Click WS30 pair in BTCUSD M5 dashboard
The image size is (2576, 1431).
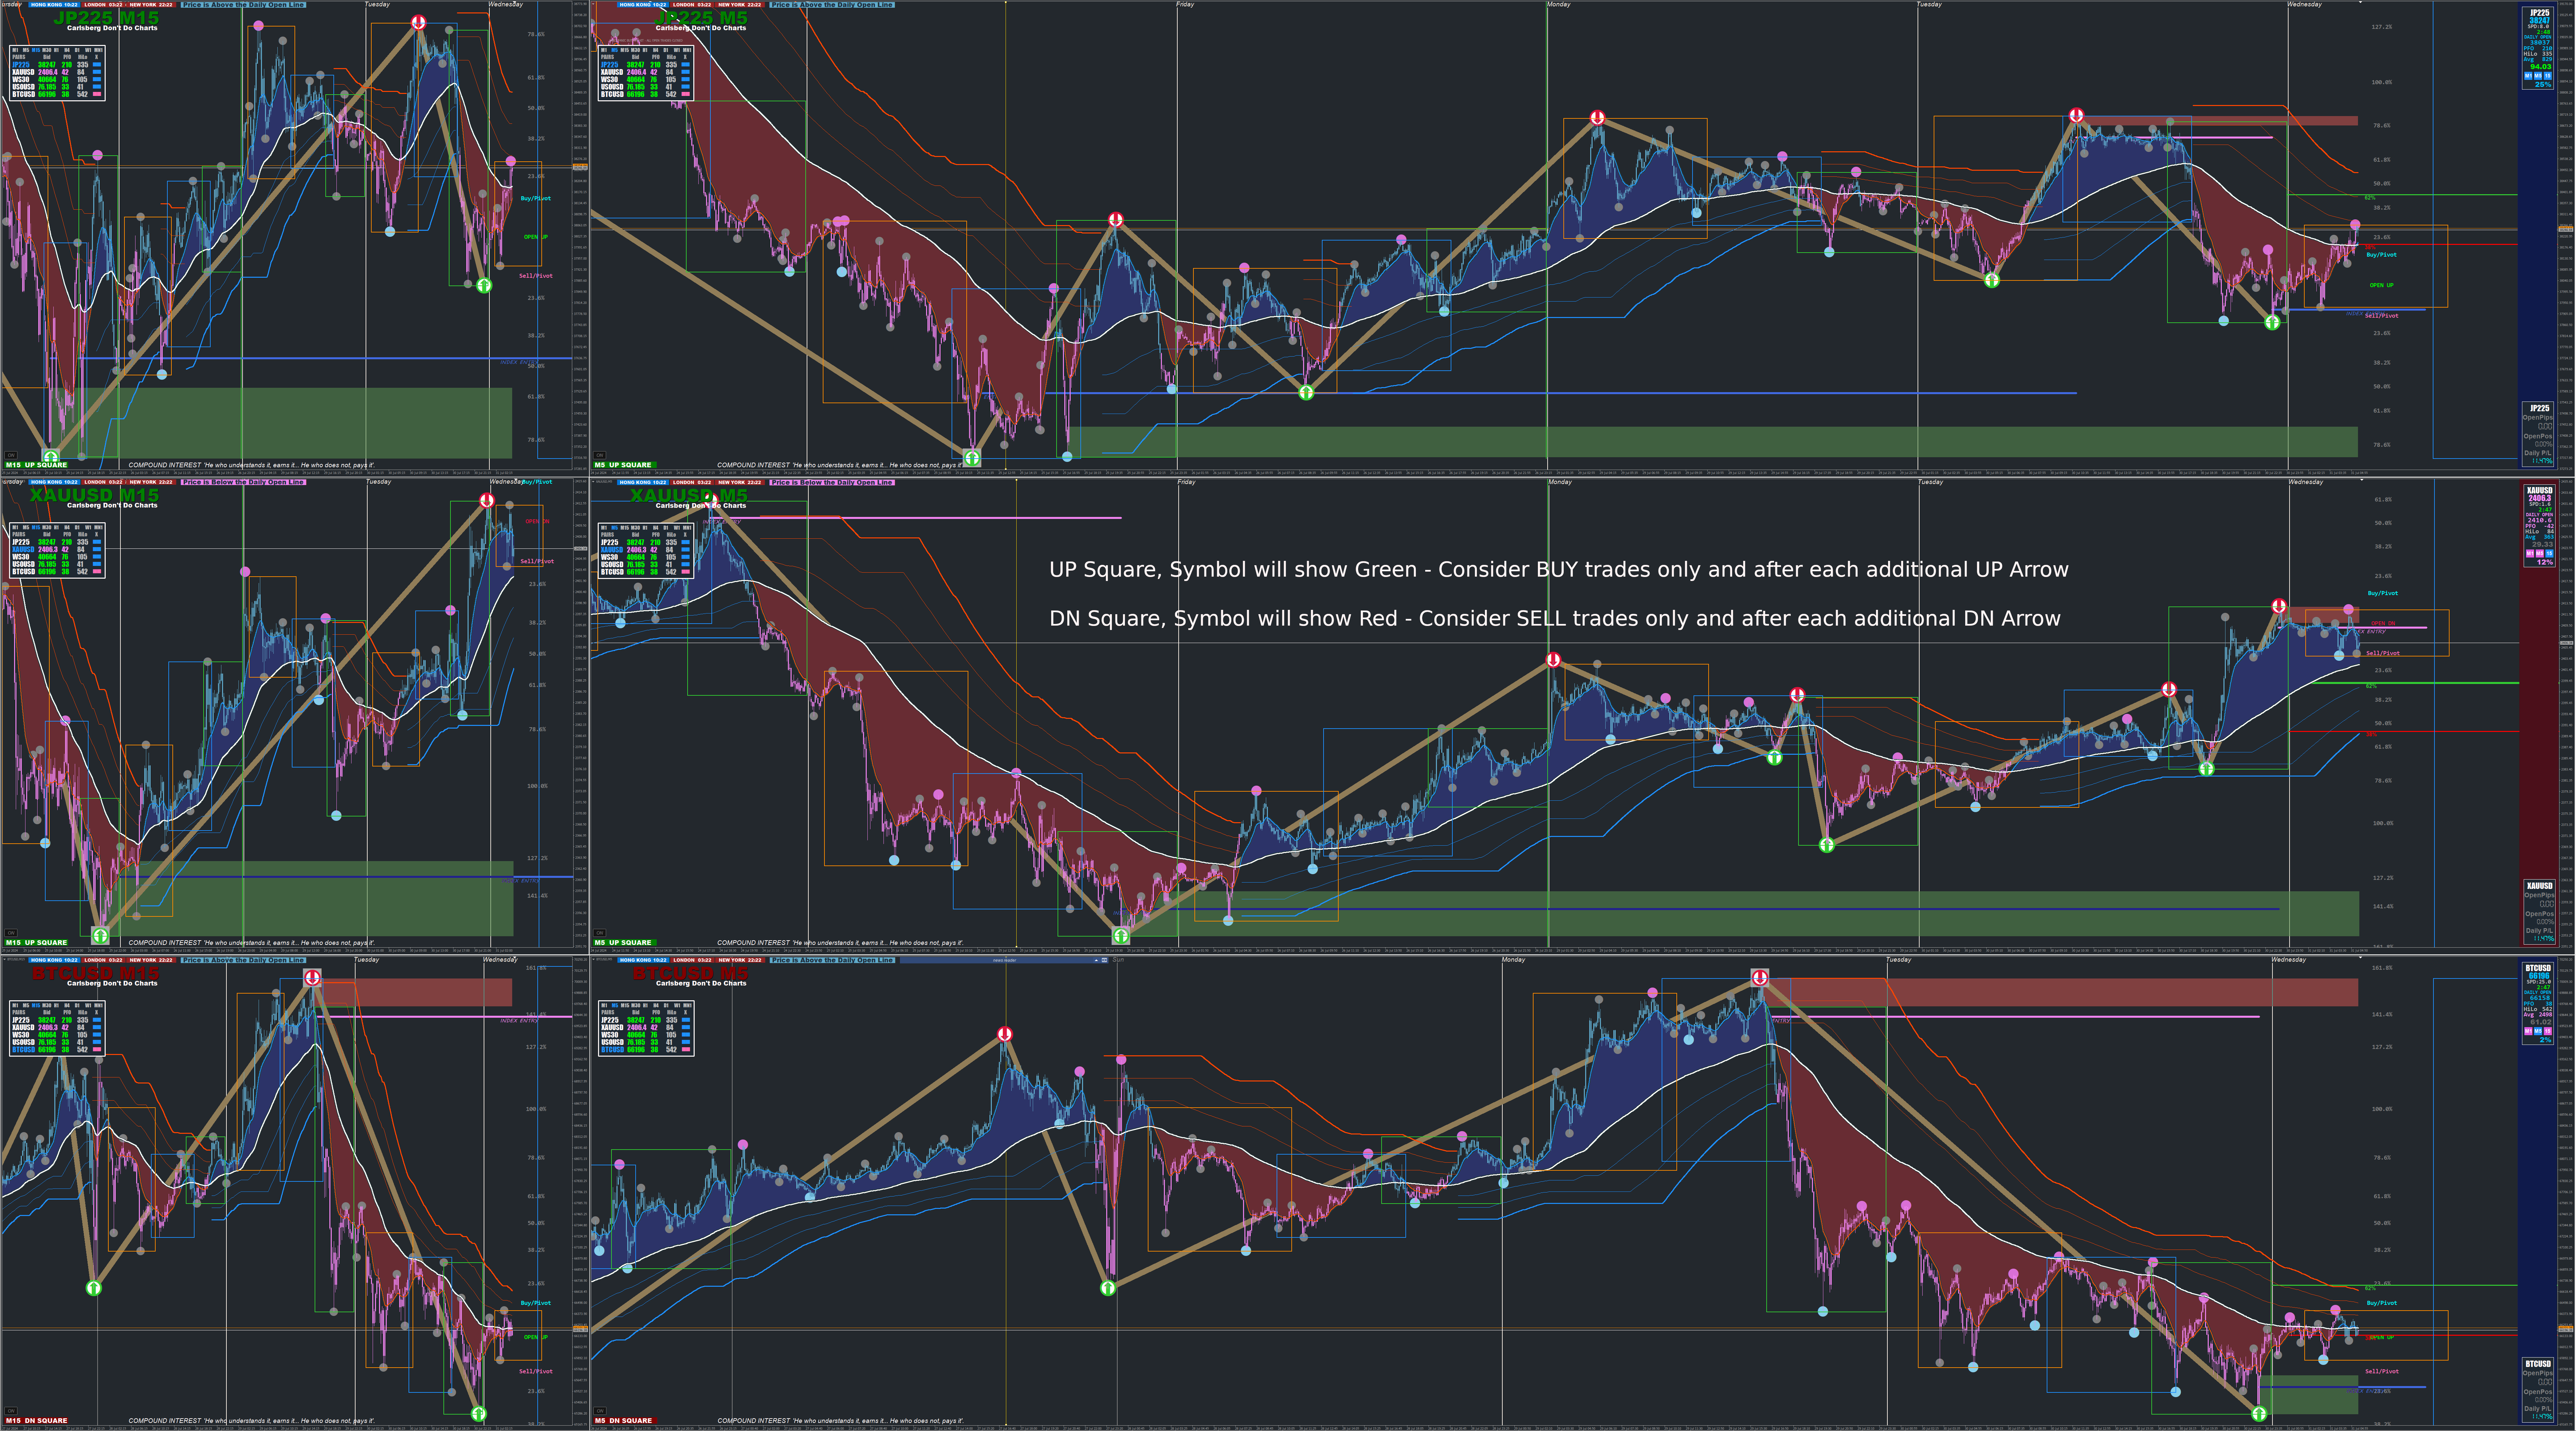coord(610,1035)
